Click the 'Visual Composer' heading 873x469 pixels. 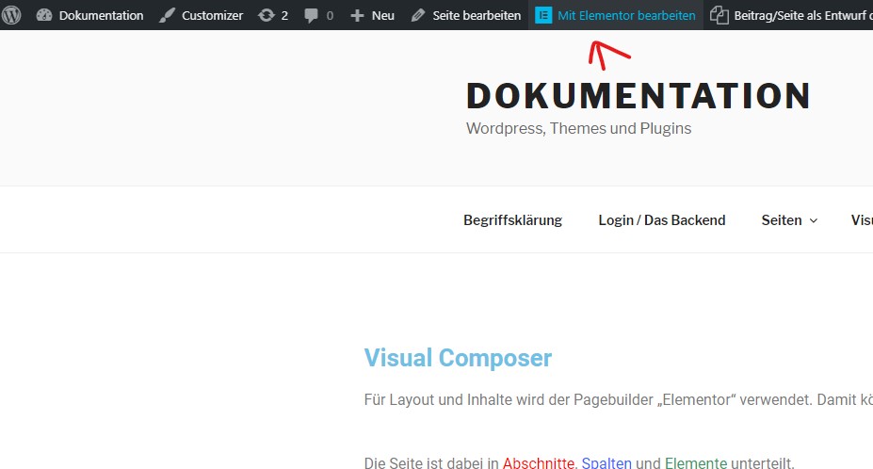click(458, 358)
